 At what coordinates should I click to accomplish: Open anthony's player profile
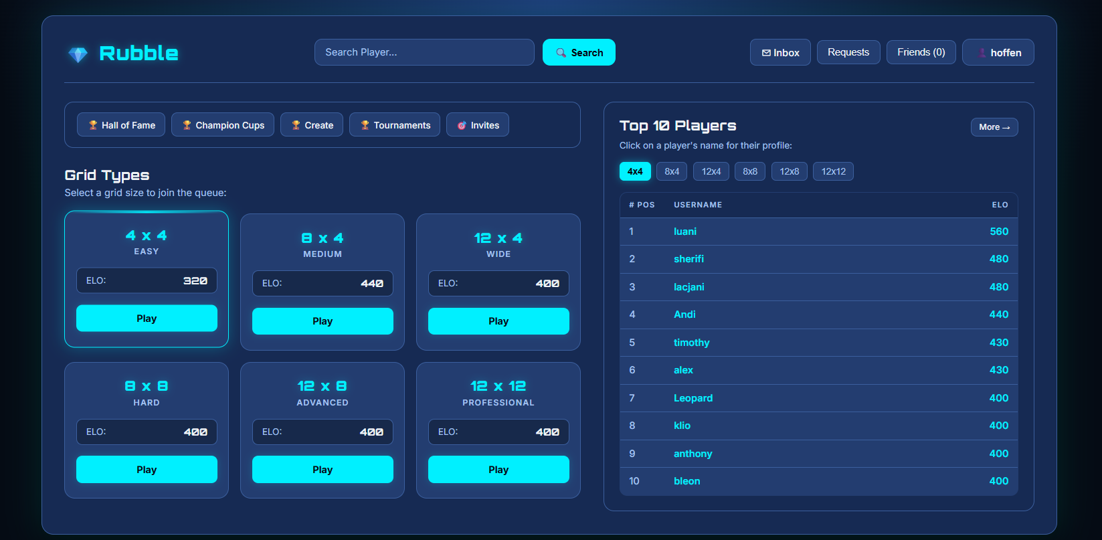pyautogui.click(x=693, y=454)
